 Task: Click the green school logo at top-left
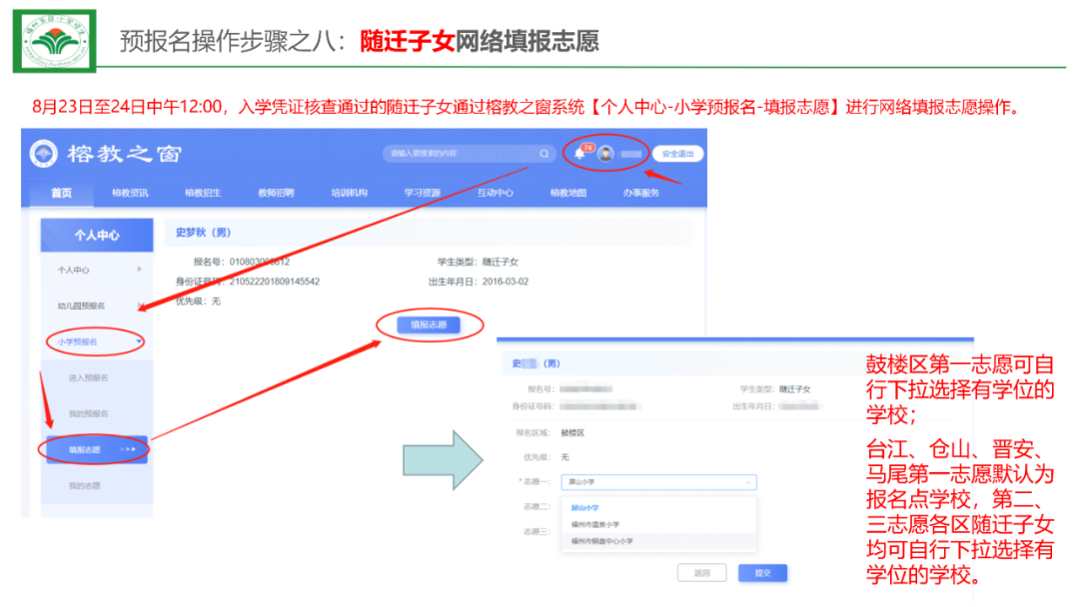54,41
